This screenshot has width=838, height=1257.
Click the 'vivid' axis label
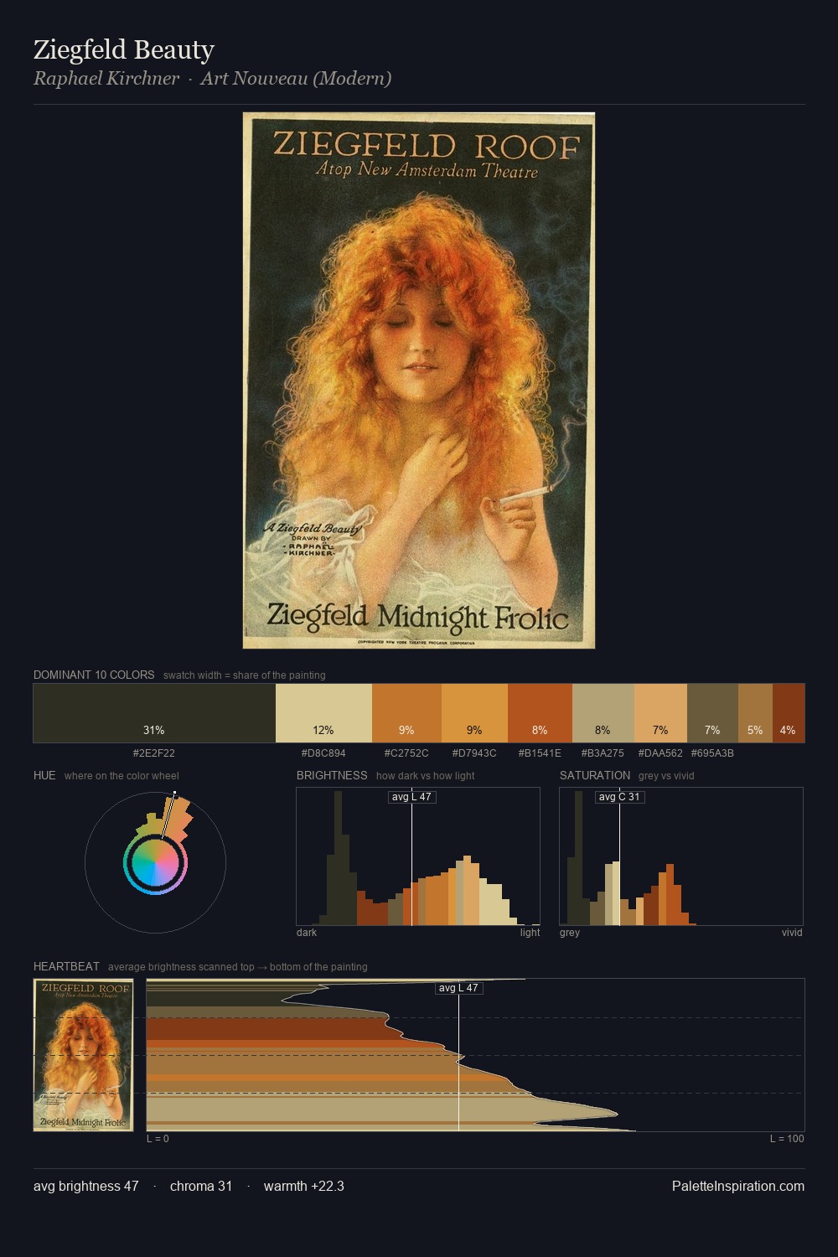[x=792, y=933]
